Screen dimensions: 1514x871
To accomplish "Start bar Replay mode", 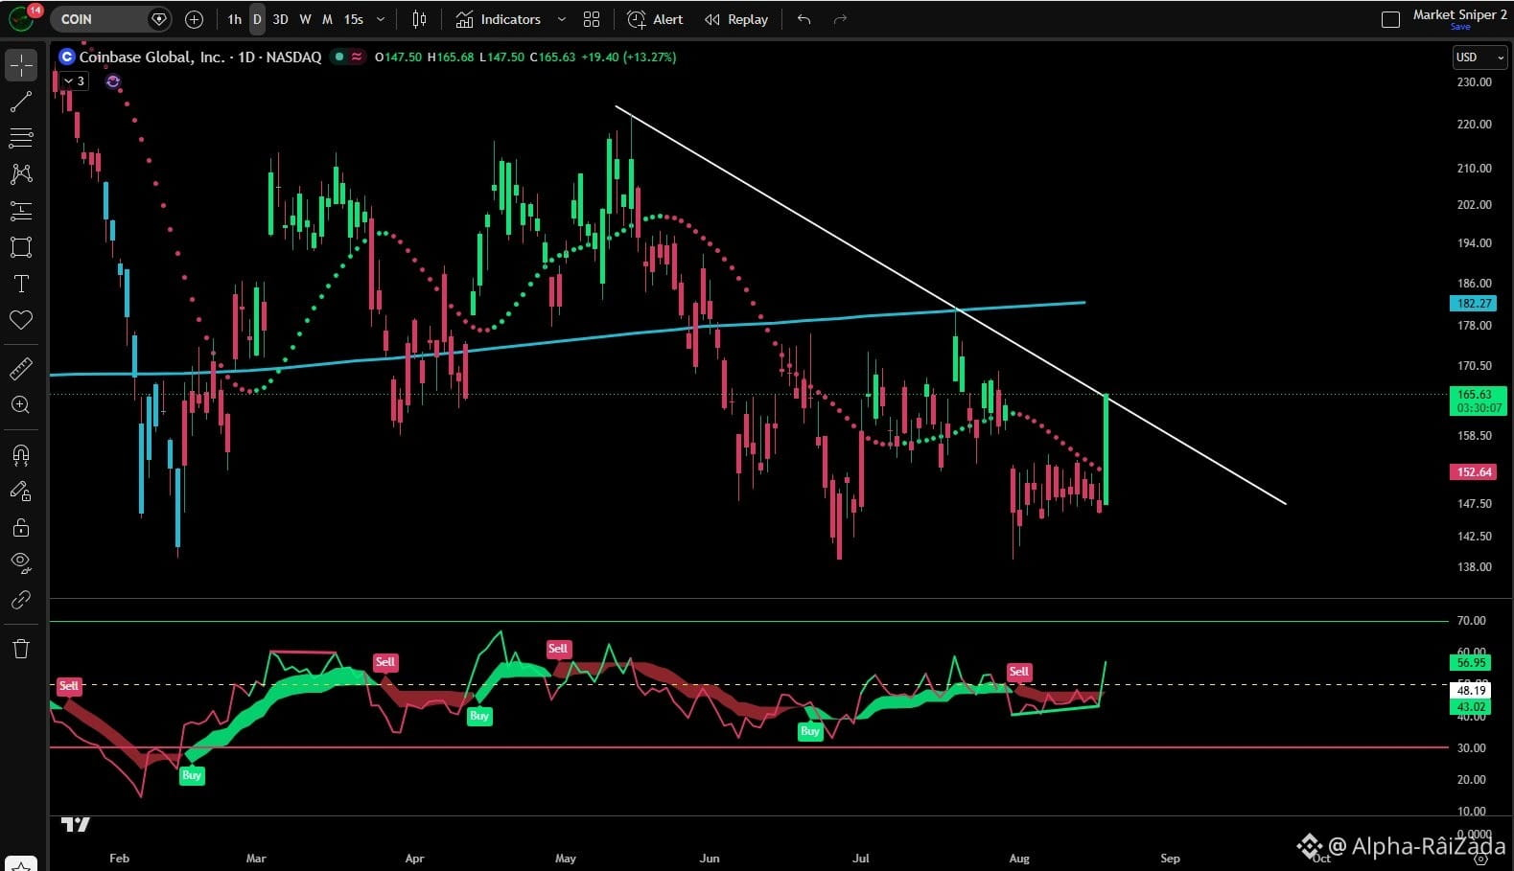I will pyautogui.click(x=736, y=19).
